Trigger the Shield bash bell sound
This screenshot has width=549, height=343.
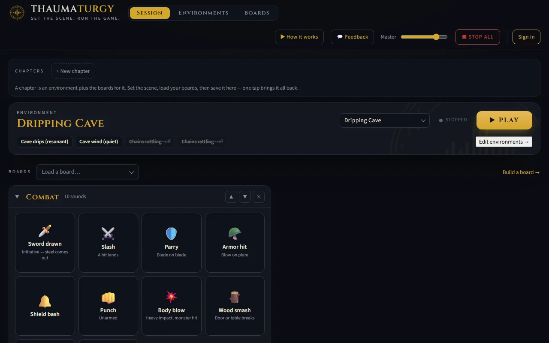coord(45,306)
